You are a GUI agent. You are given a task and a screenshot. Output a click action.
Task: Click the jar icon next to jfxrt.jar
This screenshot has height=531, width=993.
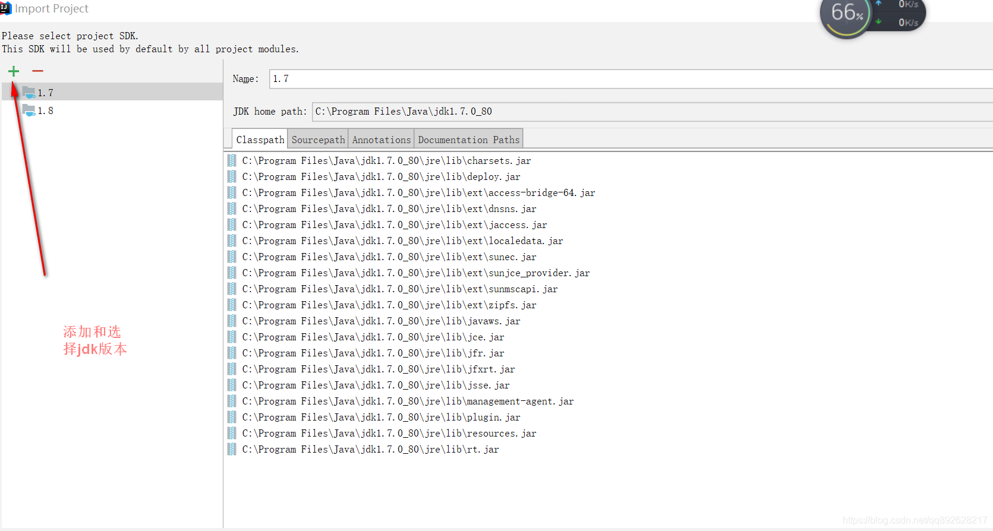[x=232, y=369]
